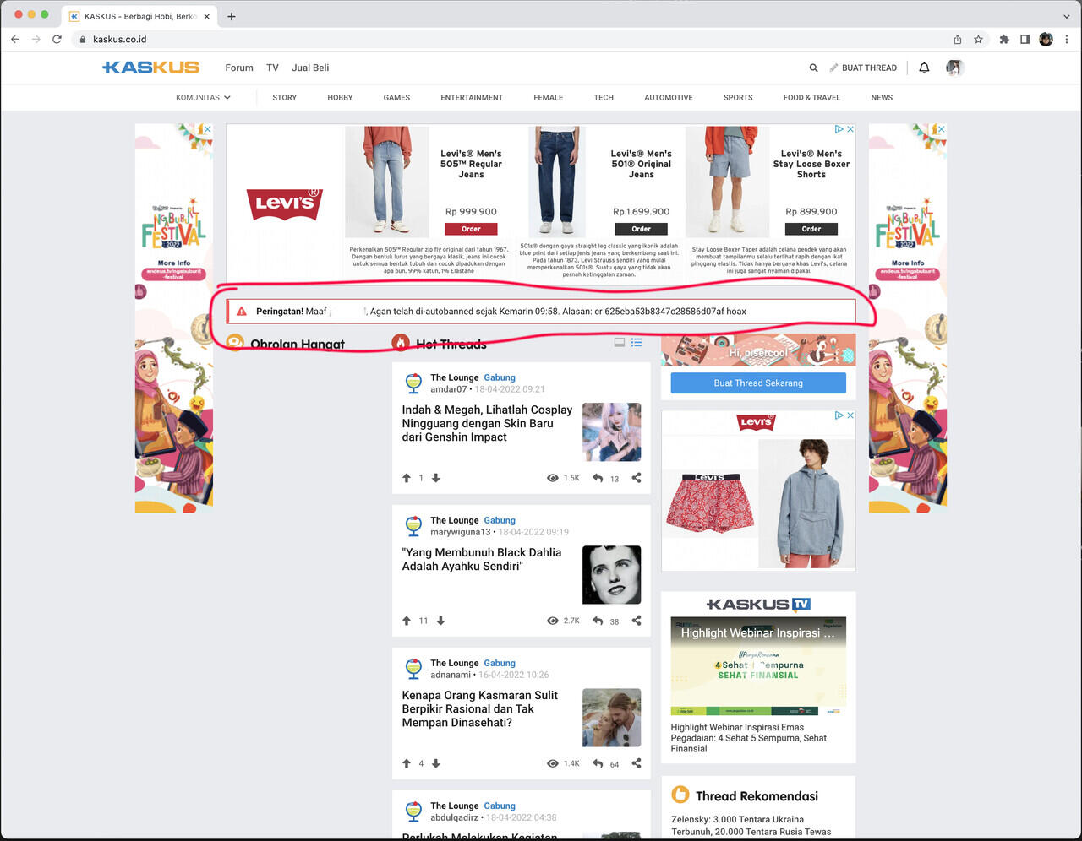Open the Jual Beli menu item
Image resolution: width=1082 pixels, height=841 pixels.
310,68
